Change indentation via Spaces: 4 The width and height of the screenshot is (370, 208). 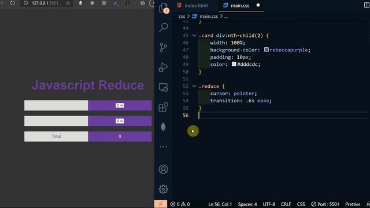[247, 204]
